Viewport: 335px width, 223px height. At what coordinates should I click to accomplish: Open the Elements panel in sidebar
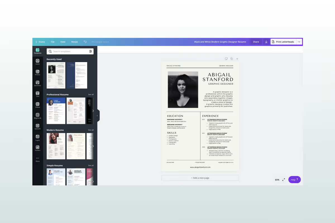37,83
